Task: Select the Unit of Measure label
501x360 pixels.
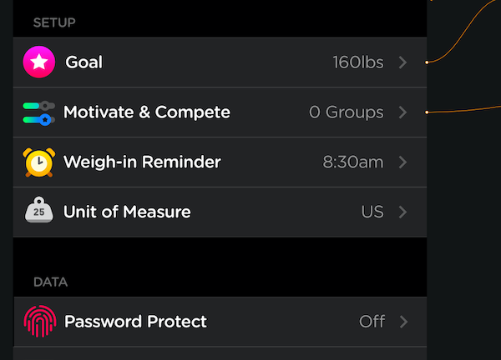Action: point(128,212)
